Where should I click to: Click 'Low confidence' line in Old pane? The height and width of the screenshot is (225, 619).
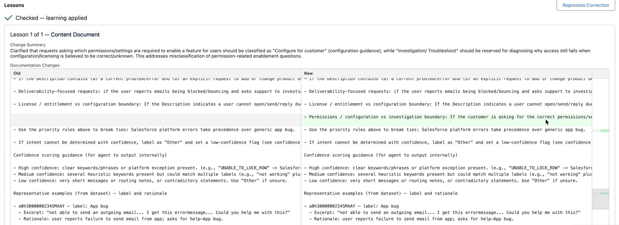coord(150,181)
